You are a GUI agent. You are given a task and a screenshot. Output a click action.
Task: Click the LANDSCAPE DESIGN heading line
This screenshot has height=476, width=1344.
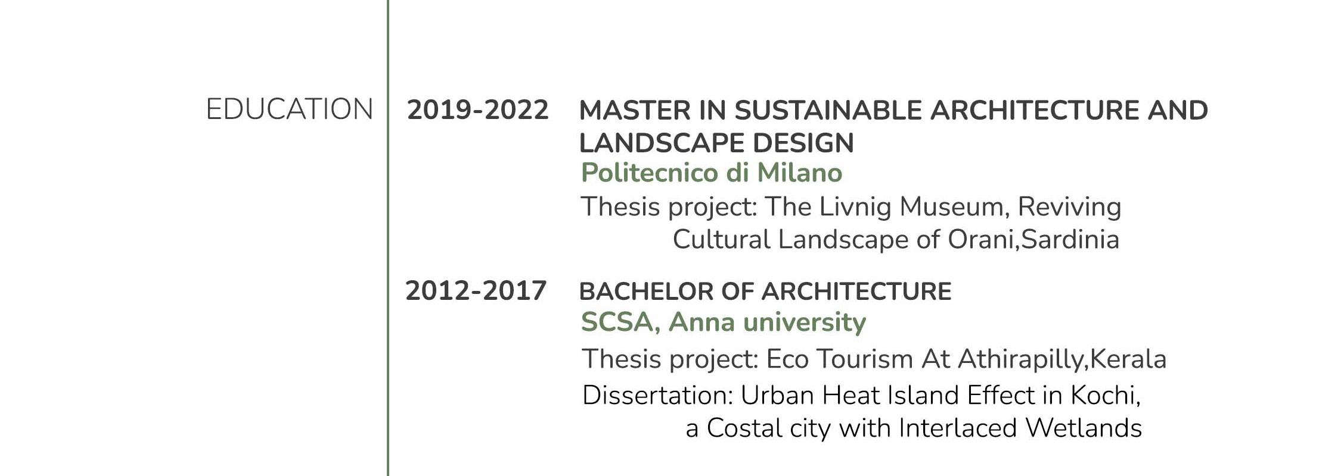click(716, 143)
